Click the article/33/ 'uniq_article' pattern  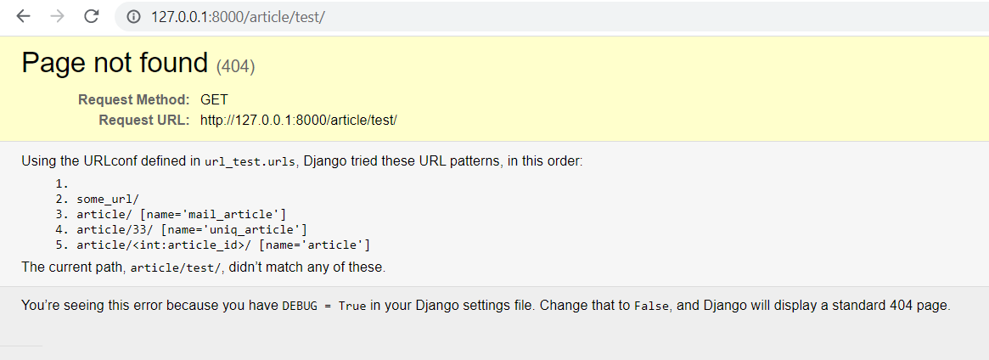coord(192,229)
